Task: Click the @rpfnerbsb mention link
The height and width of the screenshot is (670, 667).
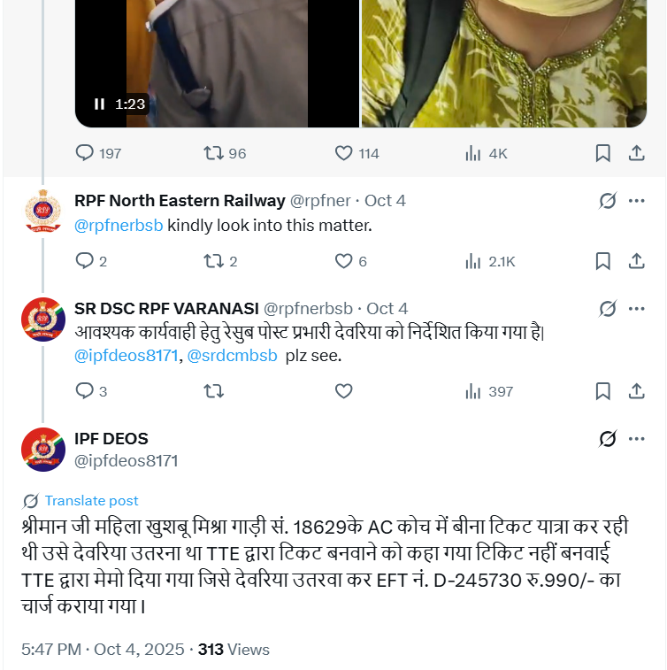Action: [119, 225]
